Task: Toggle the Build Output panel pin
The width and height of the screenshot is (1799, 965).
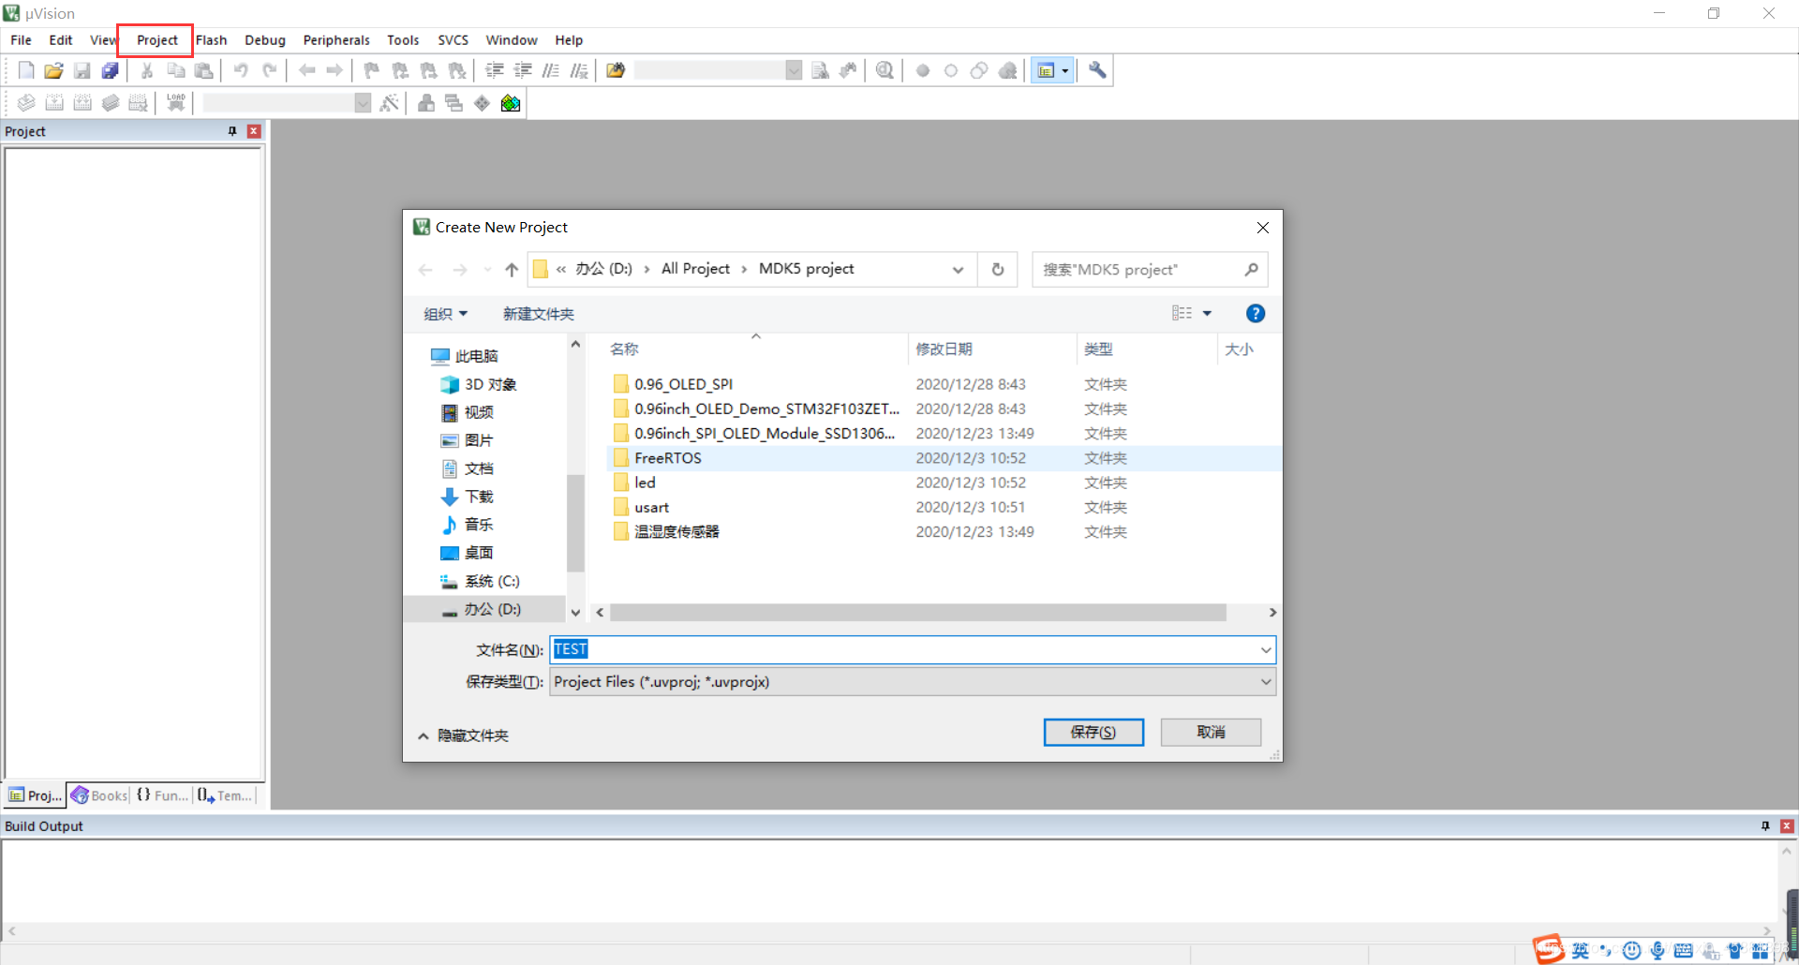Action: tap(1765, 826)
